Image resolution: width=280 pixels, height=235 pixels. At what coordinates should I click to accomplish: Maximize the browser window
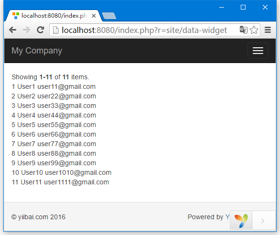click(243, 7)
